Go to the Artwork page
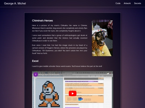The height and width of the screenshot is (108, 145). tap(127, 3)
